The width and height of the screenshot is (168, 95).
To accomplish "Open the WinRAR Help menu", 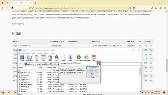I will click(x=52, y=53).
